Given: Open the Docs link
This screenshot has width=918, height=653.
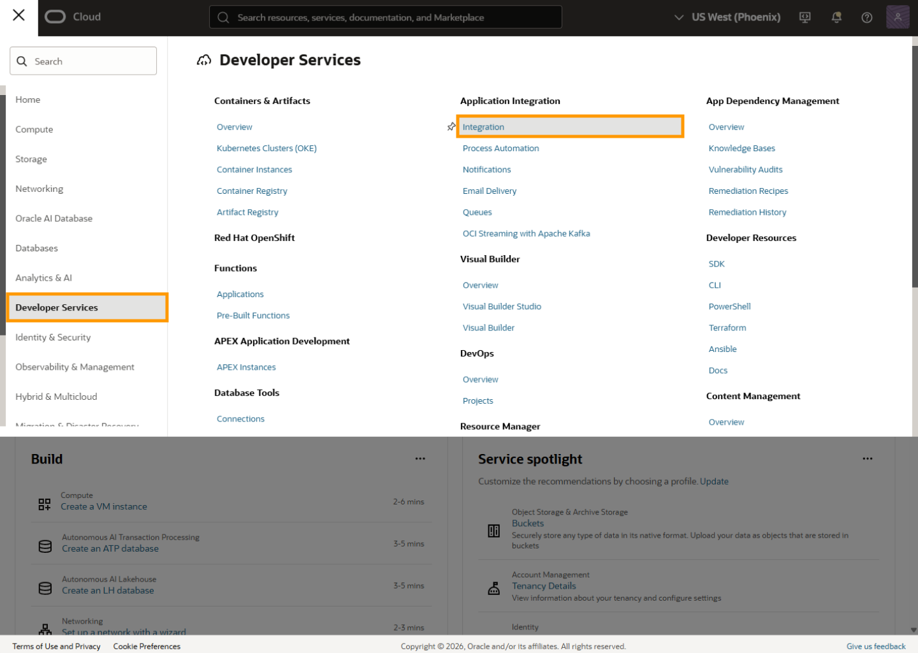Looking at the screenshot, I should [x=718, y=371].
